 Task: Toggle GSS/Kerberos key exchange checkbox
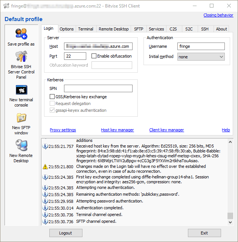[52, 97]
